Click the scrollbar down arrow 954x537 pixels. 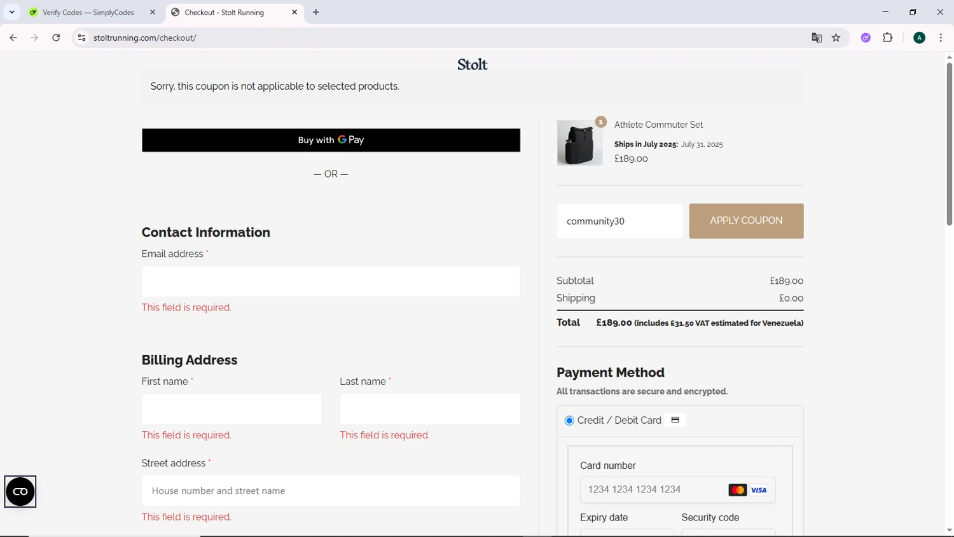coord(949,530)
